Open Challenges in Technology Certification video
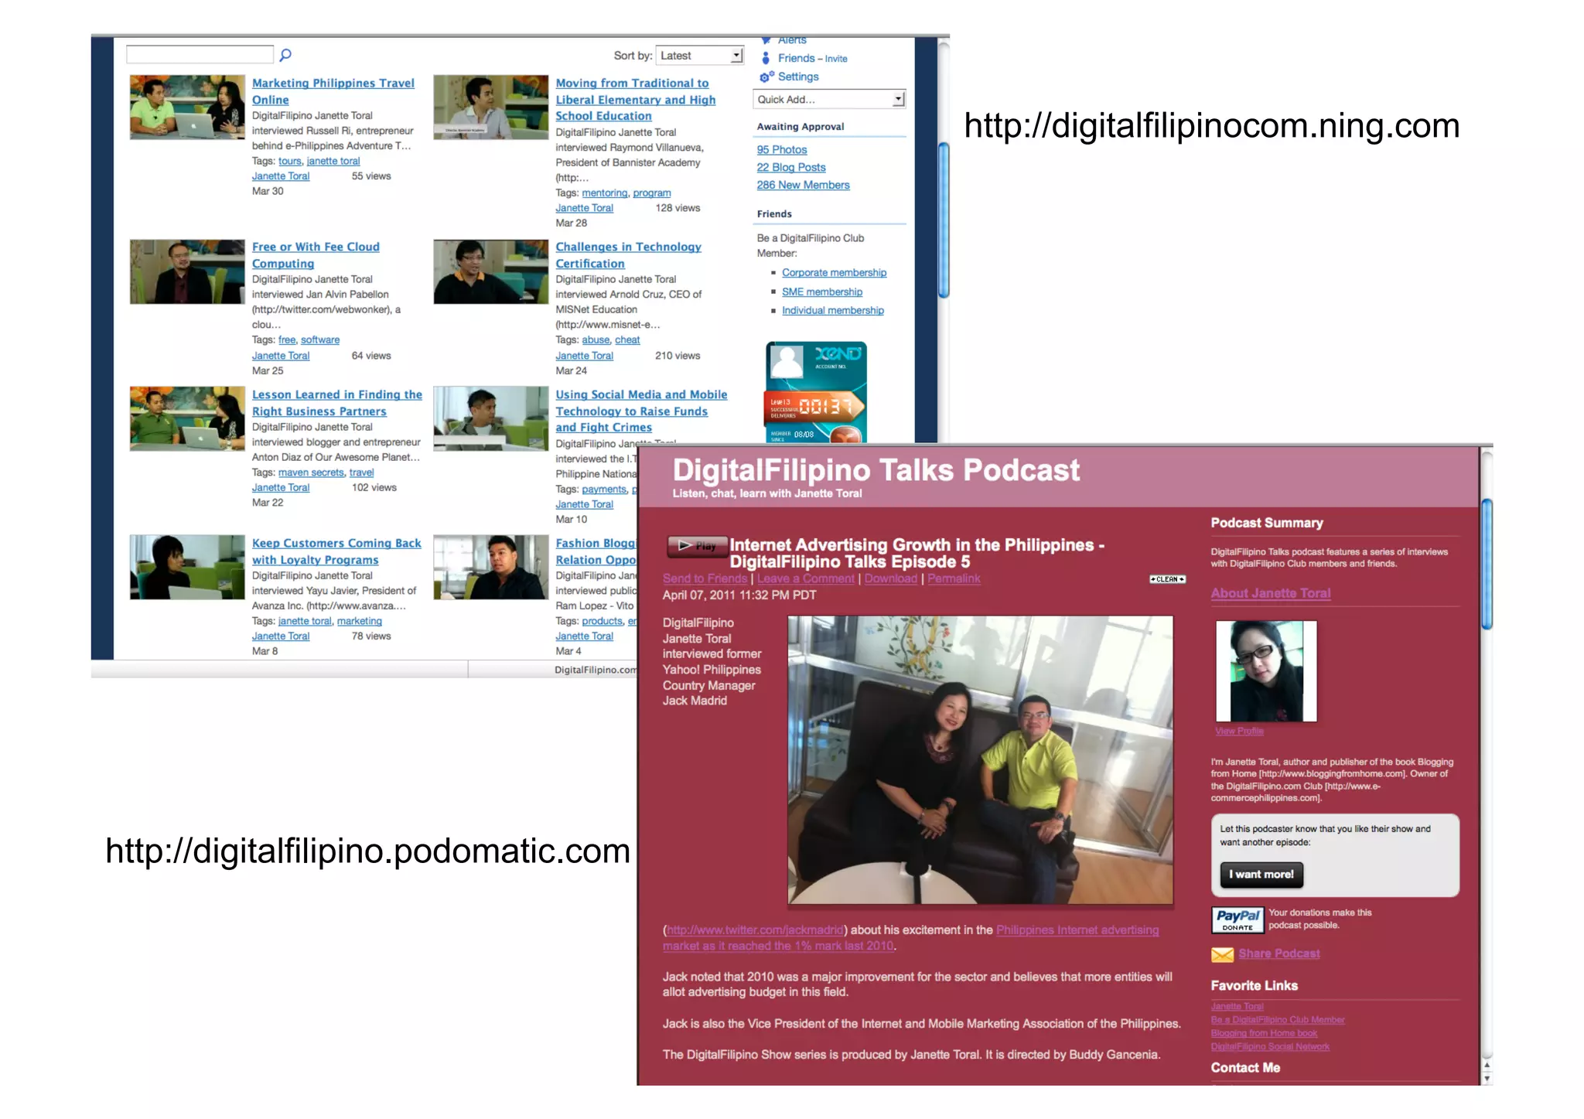Viewport: 1584px width, 1119px height. click(x=628, y=255)
